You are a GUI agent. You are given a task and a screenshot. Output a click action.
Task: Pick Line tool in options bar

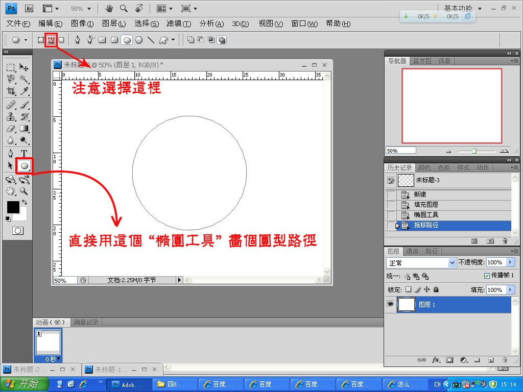coord(151,40)
